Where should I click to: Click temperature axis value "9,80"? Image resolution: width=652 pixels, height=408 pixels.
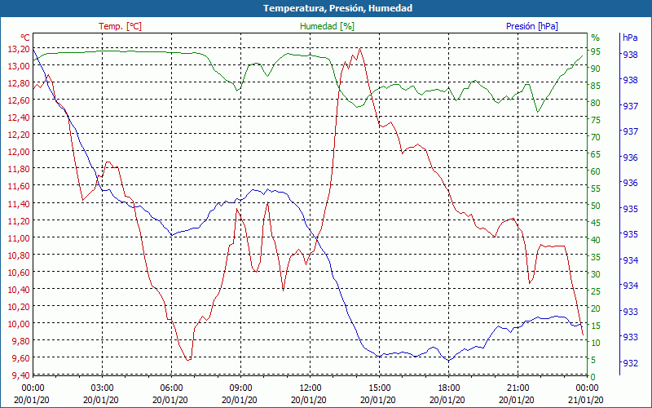coord(21,341)
